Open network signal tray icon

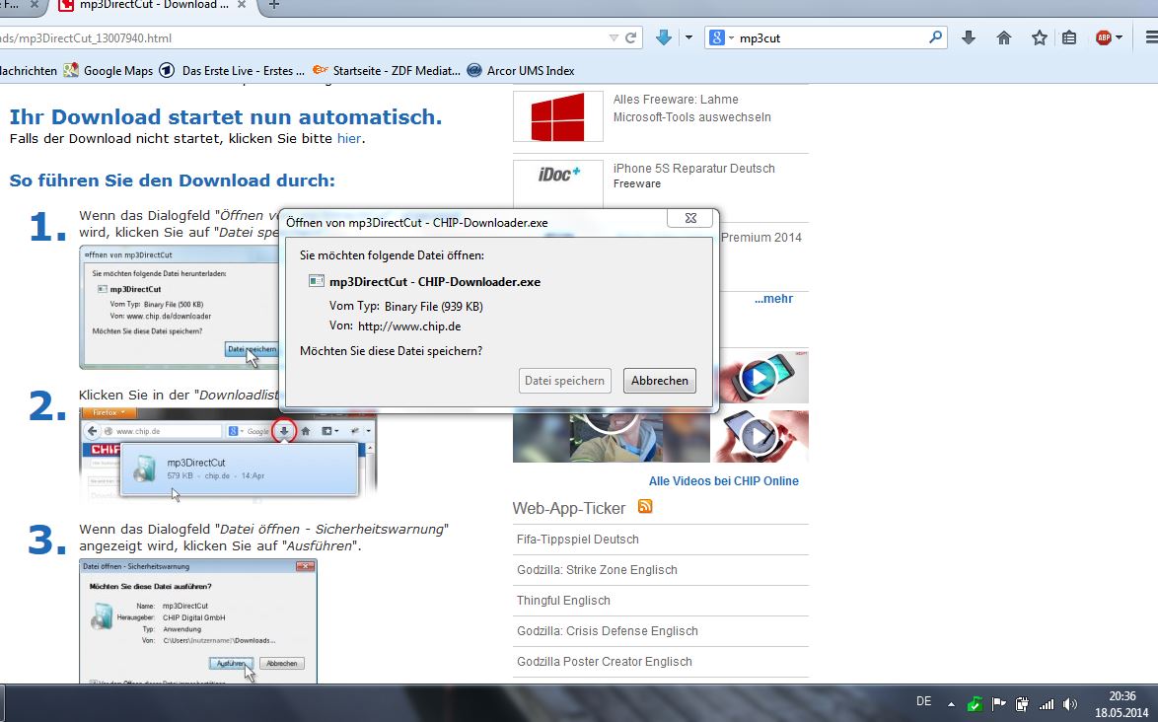[x=1046, y=704]
